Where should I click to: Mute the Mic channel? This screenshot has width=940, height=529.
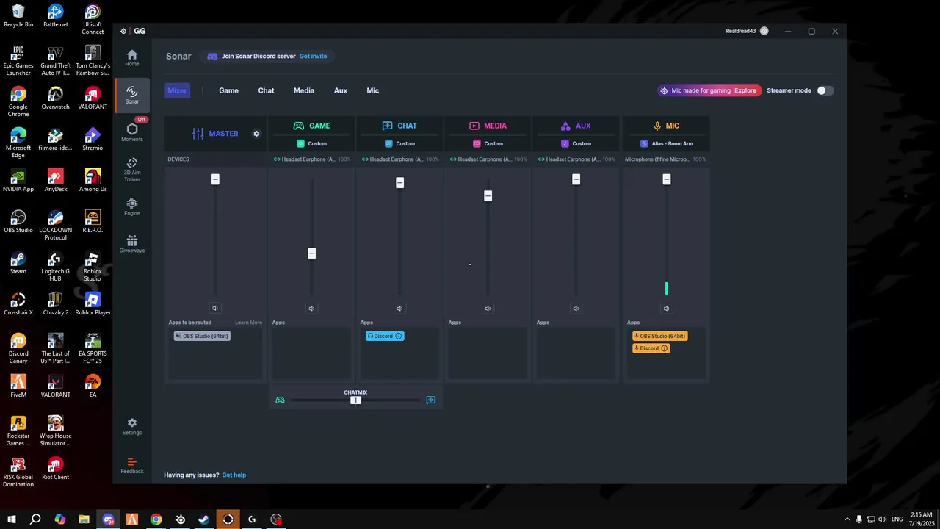pyautogui.click(x=666, y=309)
